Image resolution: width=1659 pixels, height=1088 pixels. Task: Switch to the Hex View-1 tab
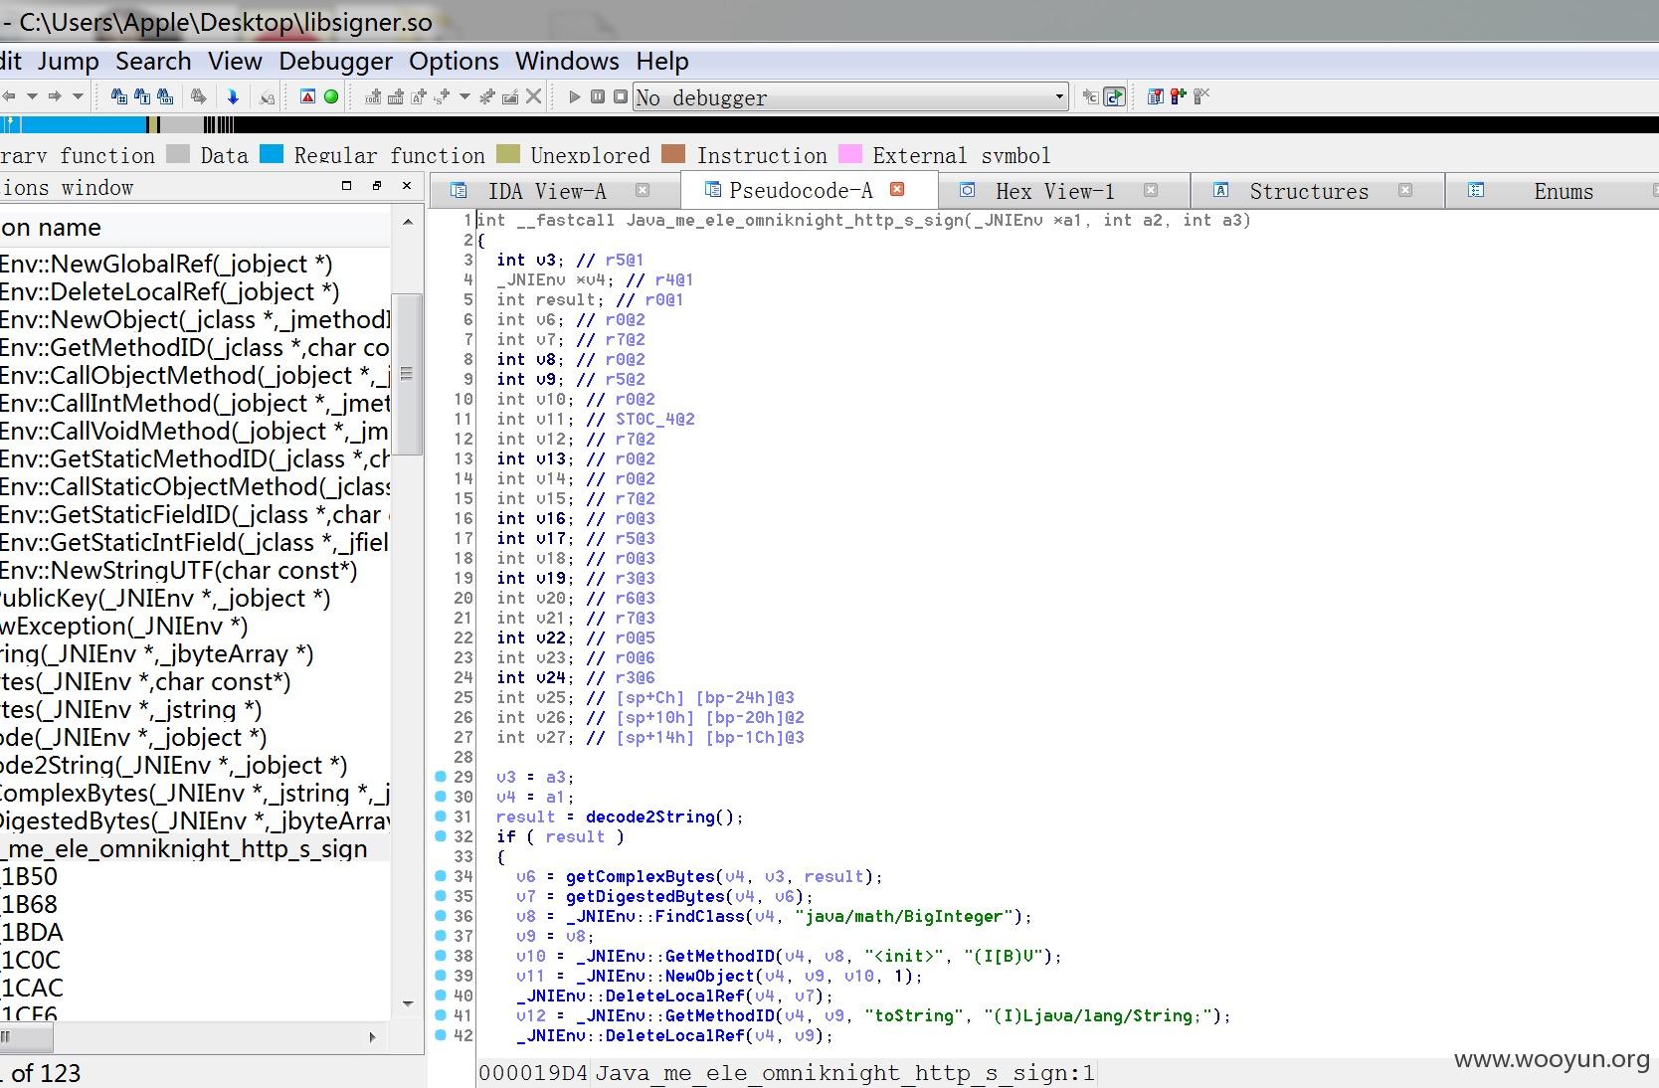coord(1054,191)
